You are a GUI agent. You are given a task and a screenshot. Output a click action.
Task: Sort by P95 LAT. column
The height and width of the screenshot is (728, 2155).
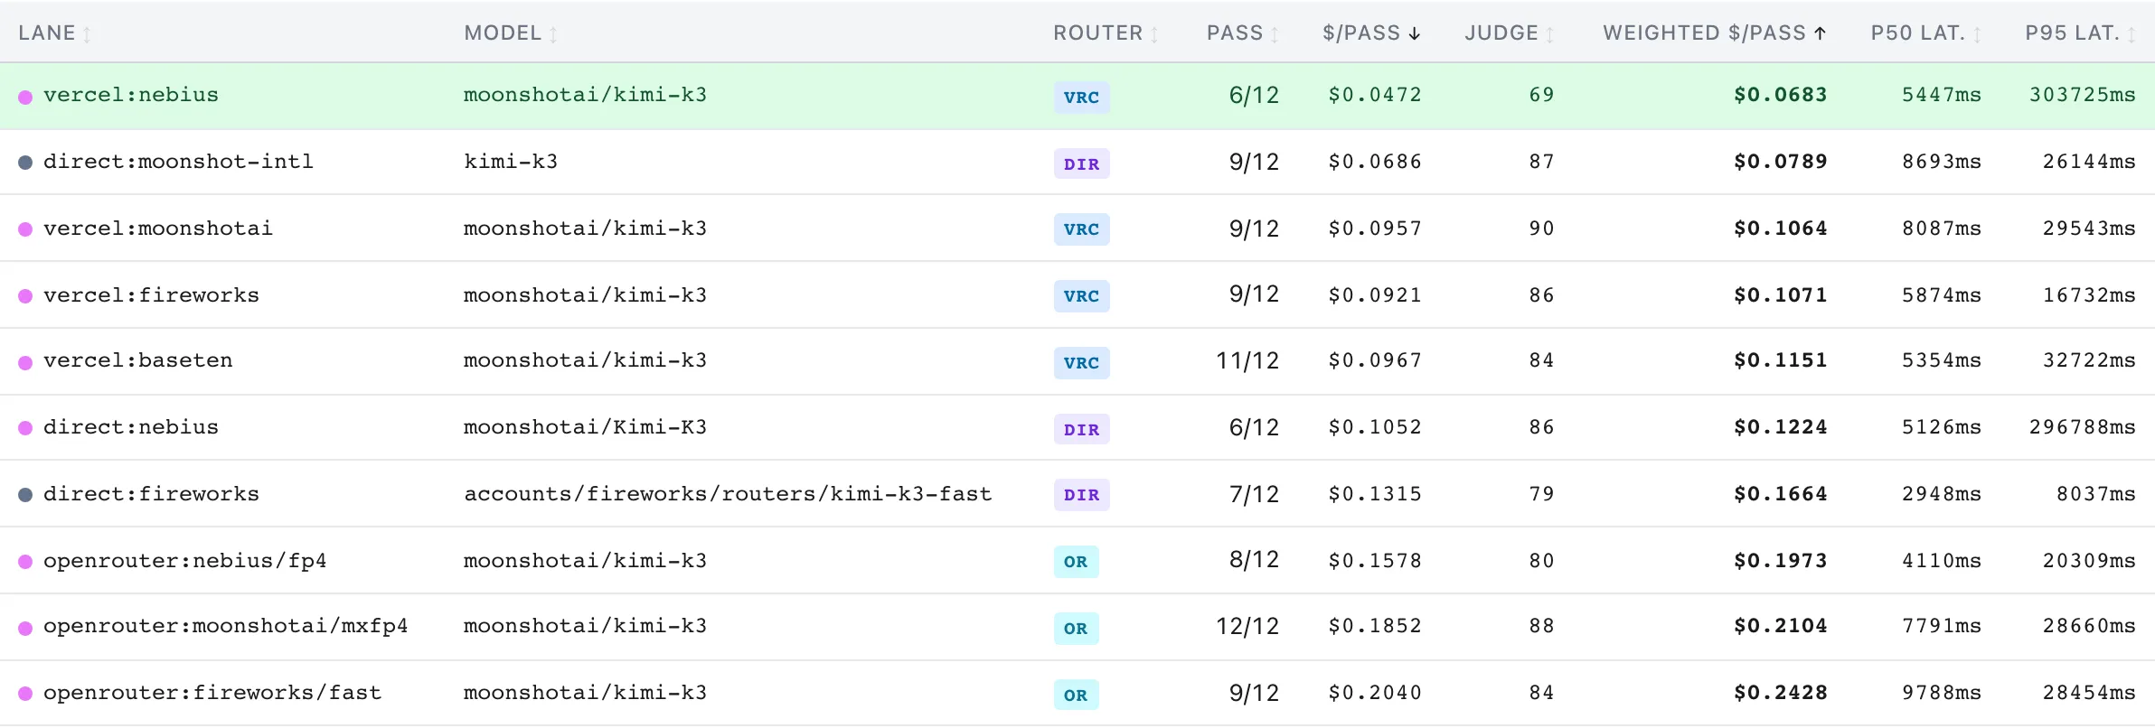point(2080,33)
